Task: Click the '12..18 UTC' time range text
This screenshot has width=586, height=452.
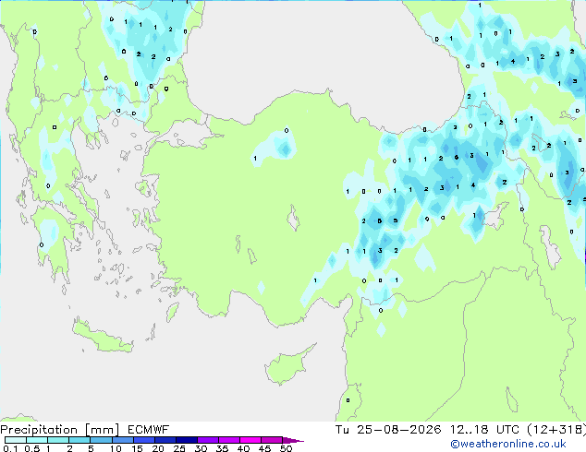Action: point(484,430)
